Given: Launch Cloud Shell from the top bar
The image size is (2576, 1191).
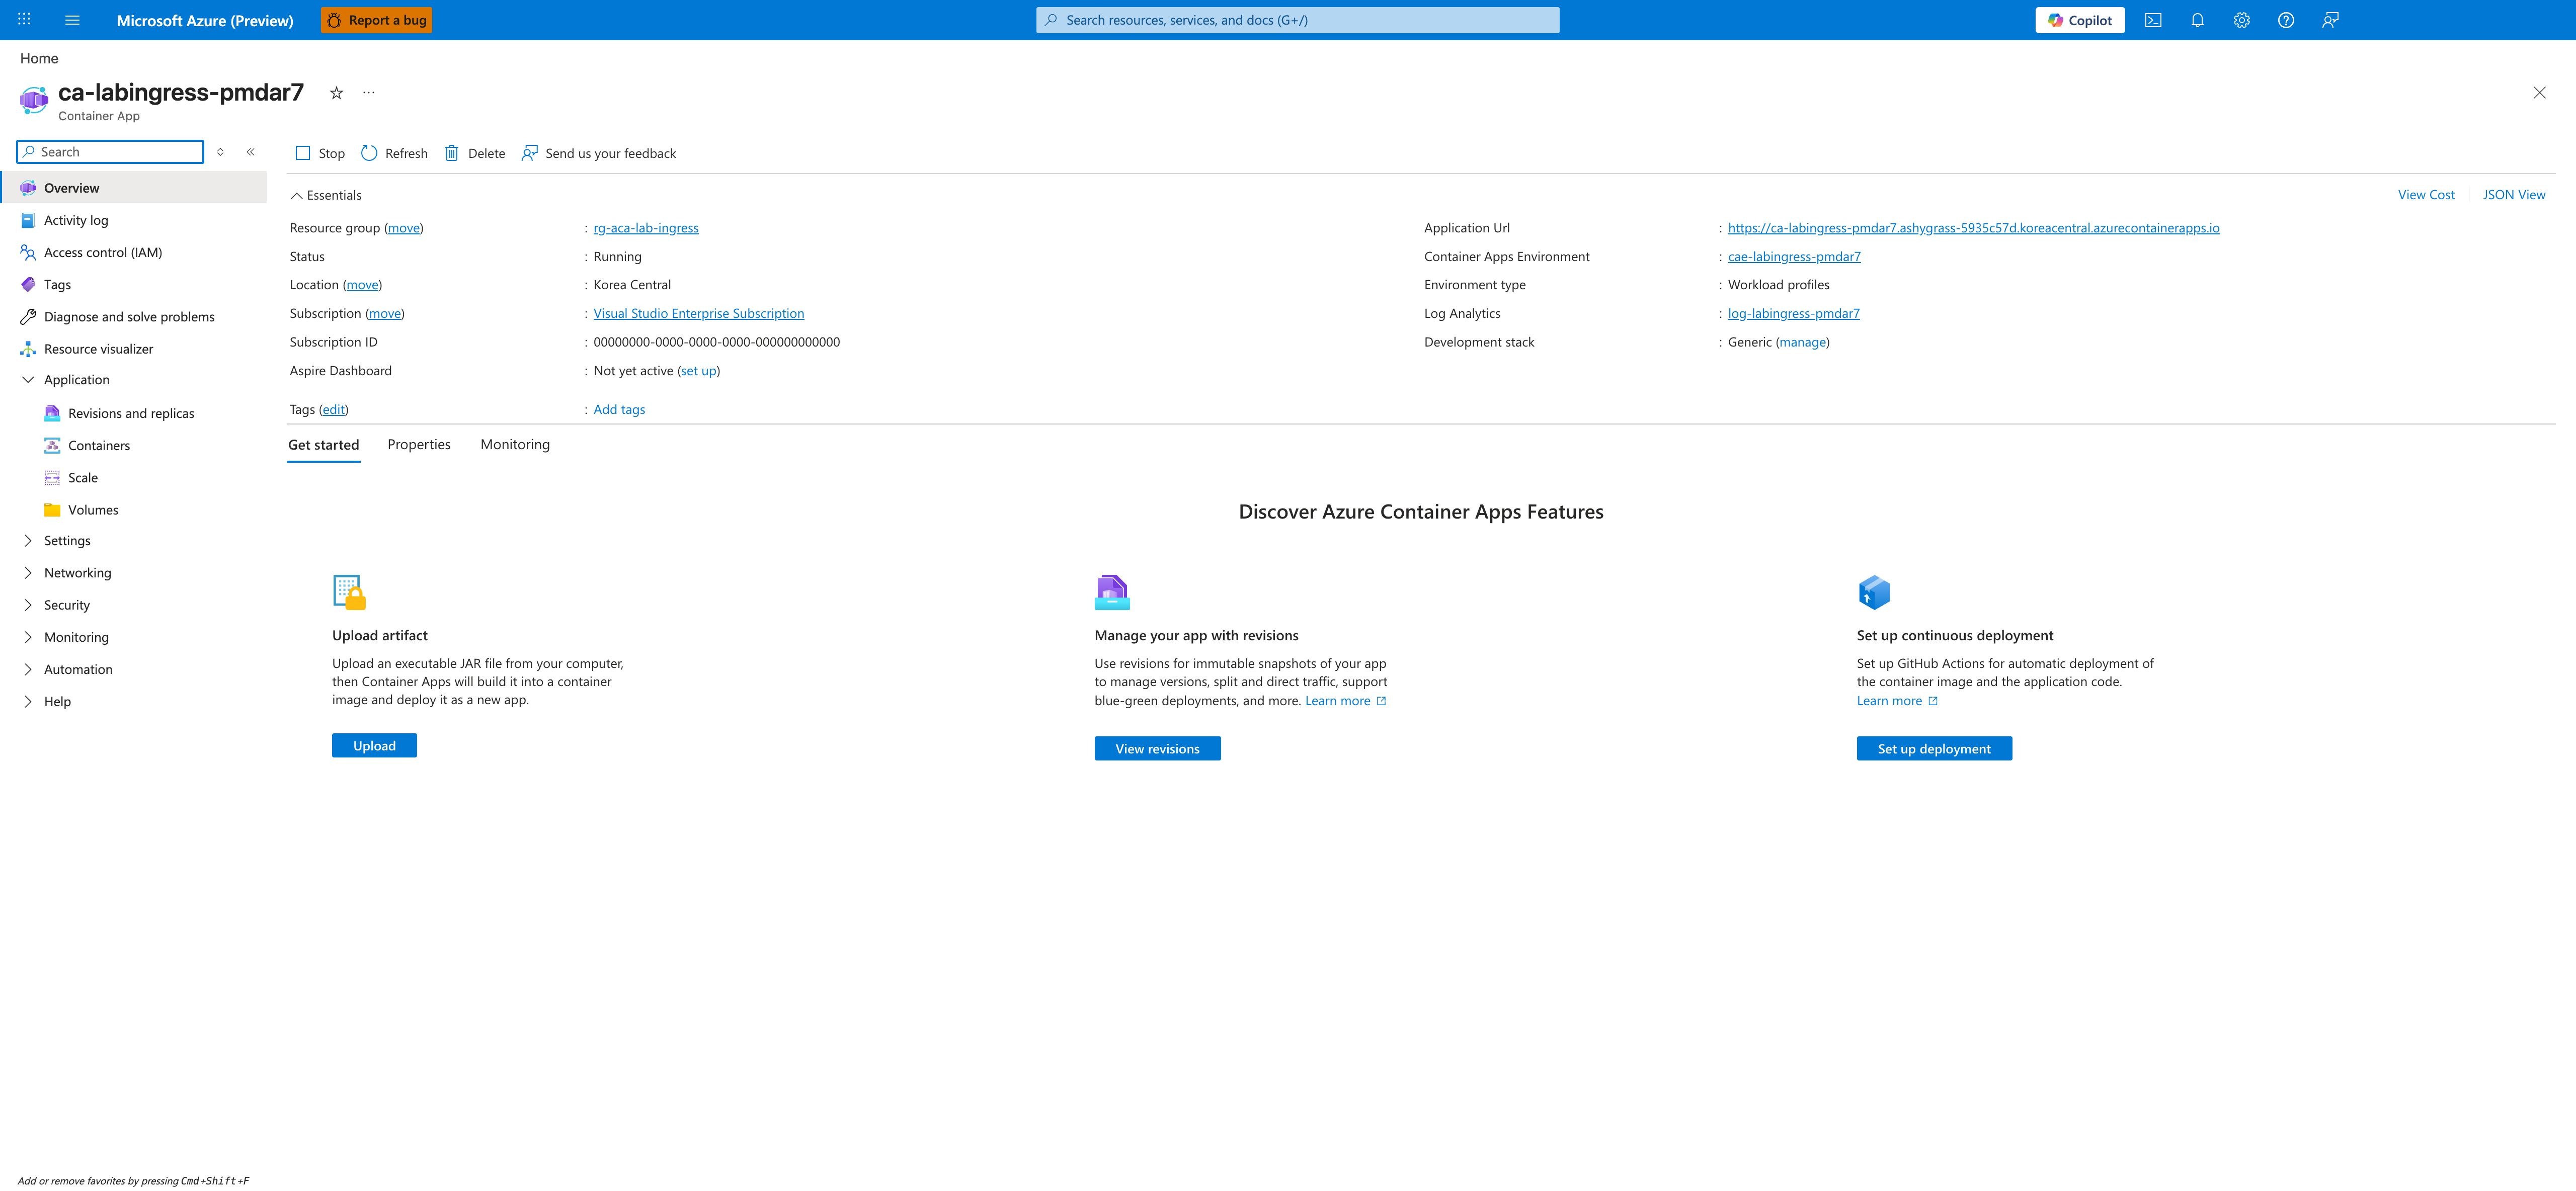Looking at the screenshot, I should (x=2153, y=20).
